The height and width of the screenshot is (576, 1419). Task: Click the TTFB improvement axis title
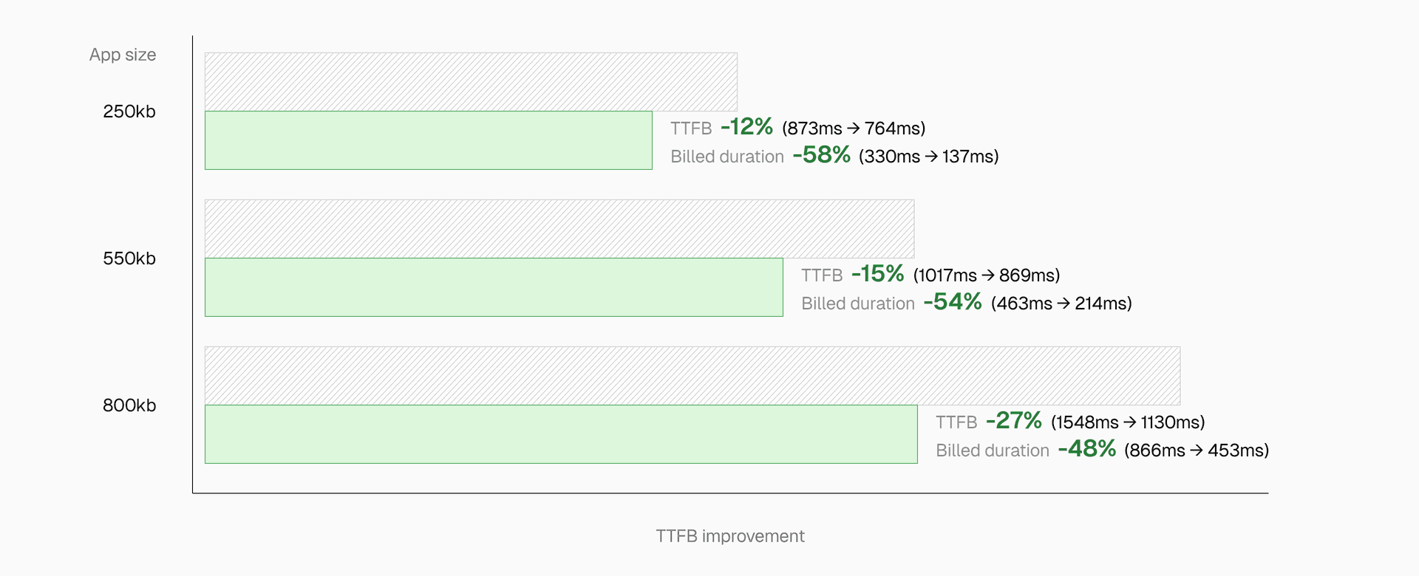729,536
